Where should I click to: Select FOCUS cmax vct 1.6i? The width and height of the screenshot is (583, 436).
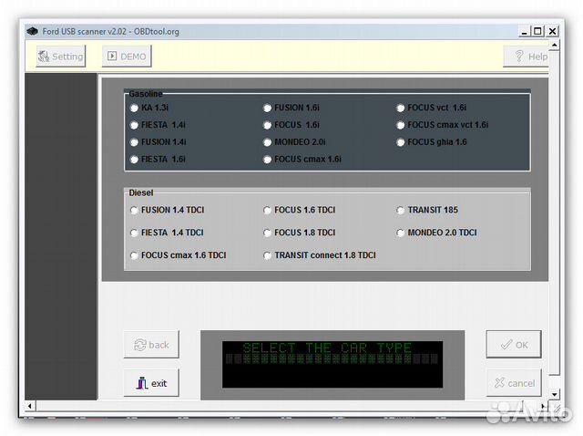click(x=400, y=125)
